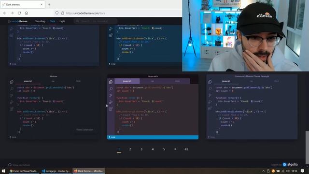Go forward in browser history
Image resolution: width=309 pixels, height=174 pixels.
pos(12,13)
